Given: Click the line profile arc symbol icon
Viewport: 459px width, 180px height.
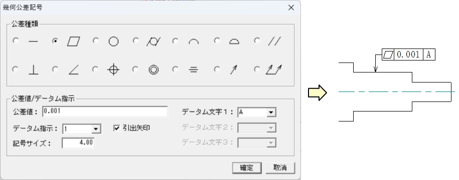Looking at the screenshot, I should coord(194,42).
